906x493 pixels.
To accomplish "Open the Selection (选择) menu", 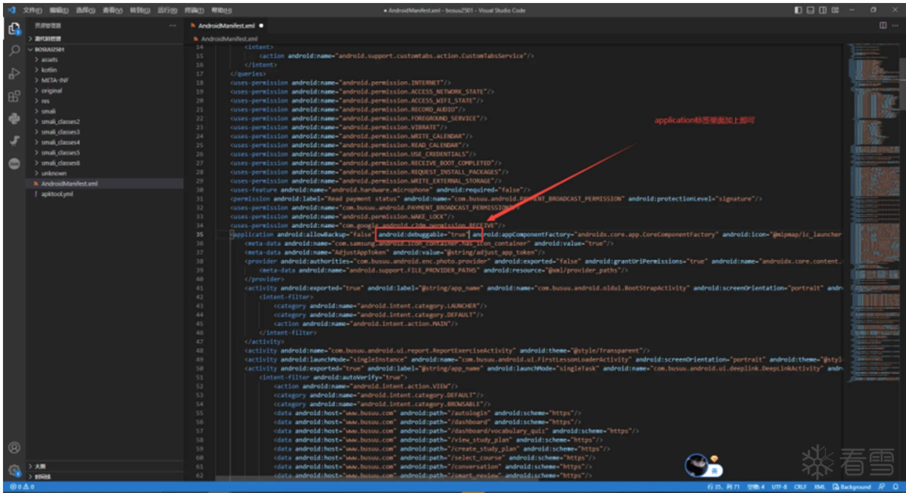I will [x=85, y=10].
